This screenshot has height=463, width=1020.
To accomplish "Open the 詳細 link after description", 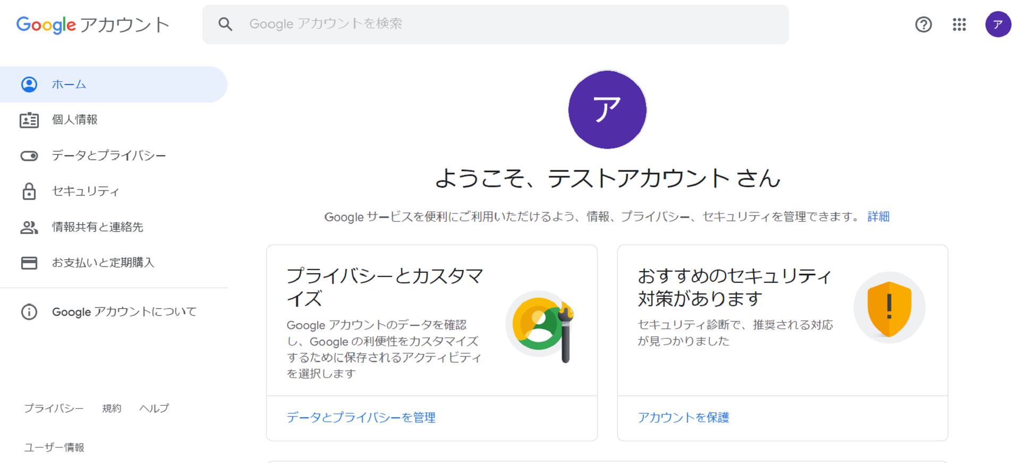I will point(878,217).
